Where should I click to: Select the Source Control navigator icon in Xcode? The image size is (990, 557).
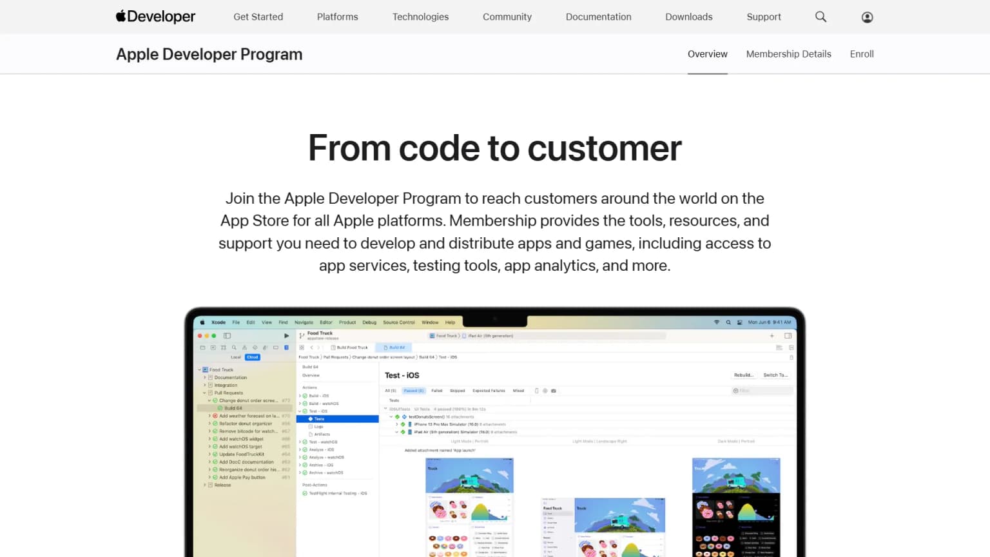tap(213, 347)
